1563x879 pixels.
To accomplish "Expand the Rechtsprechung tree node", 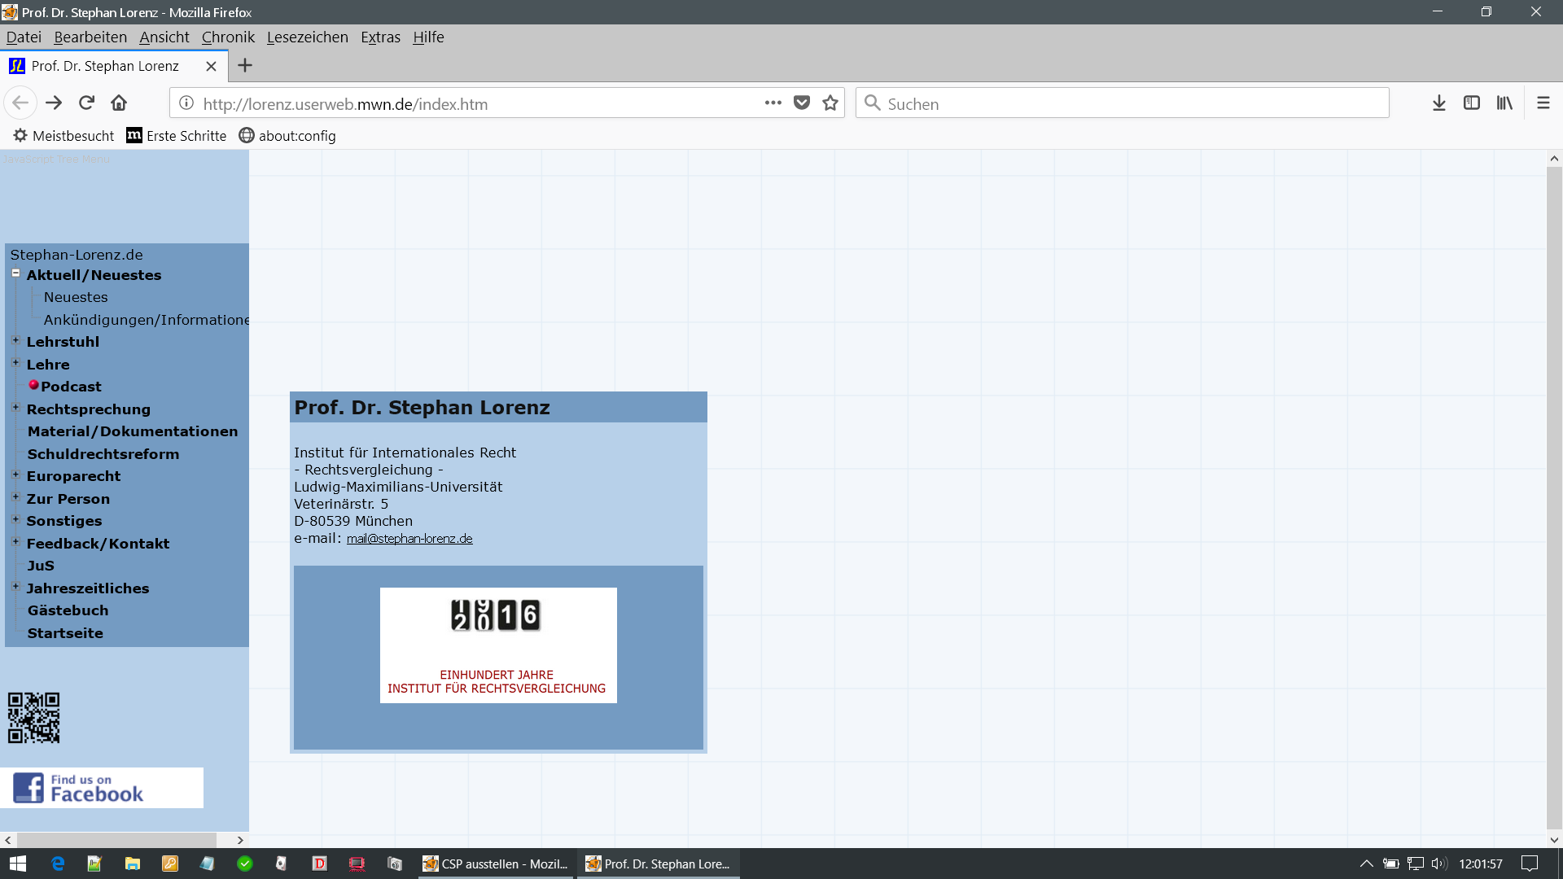I will click(x=15, y=408).
